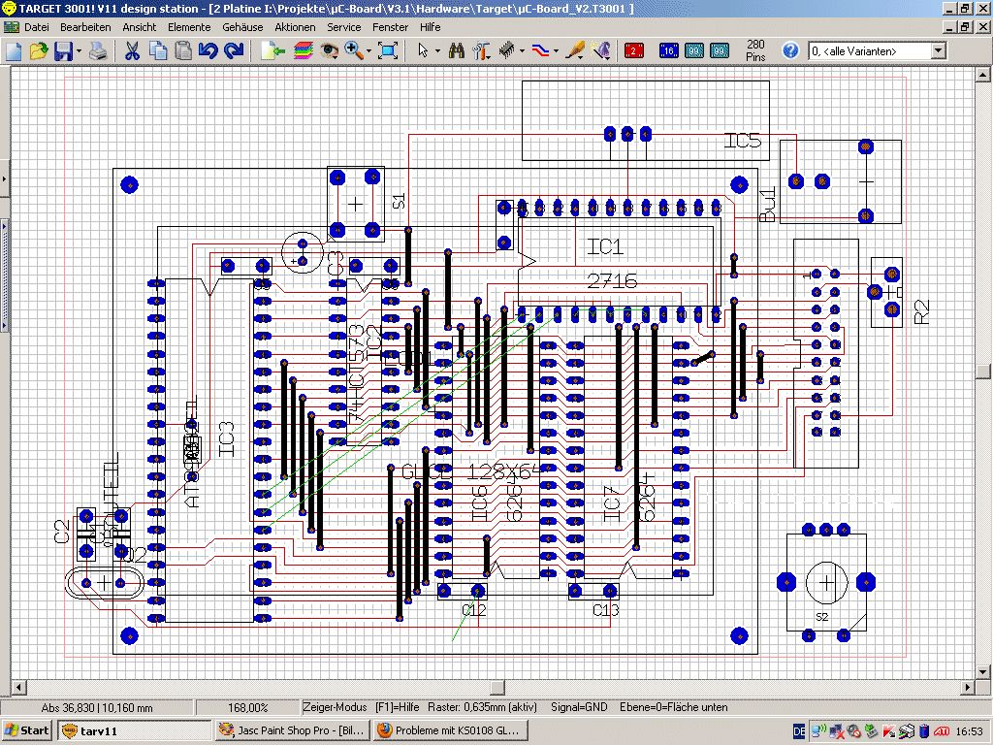This screenshot has width=993, height=745.
Task: Click the Undo arrow icon
Action: 208,50
